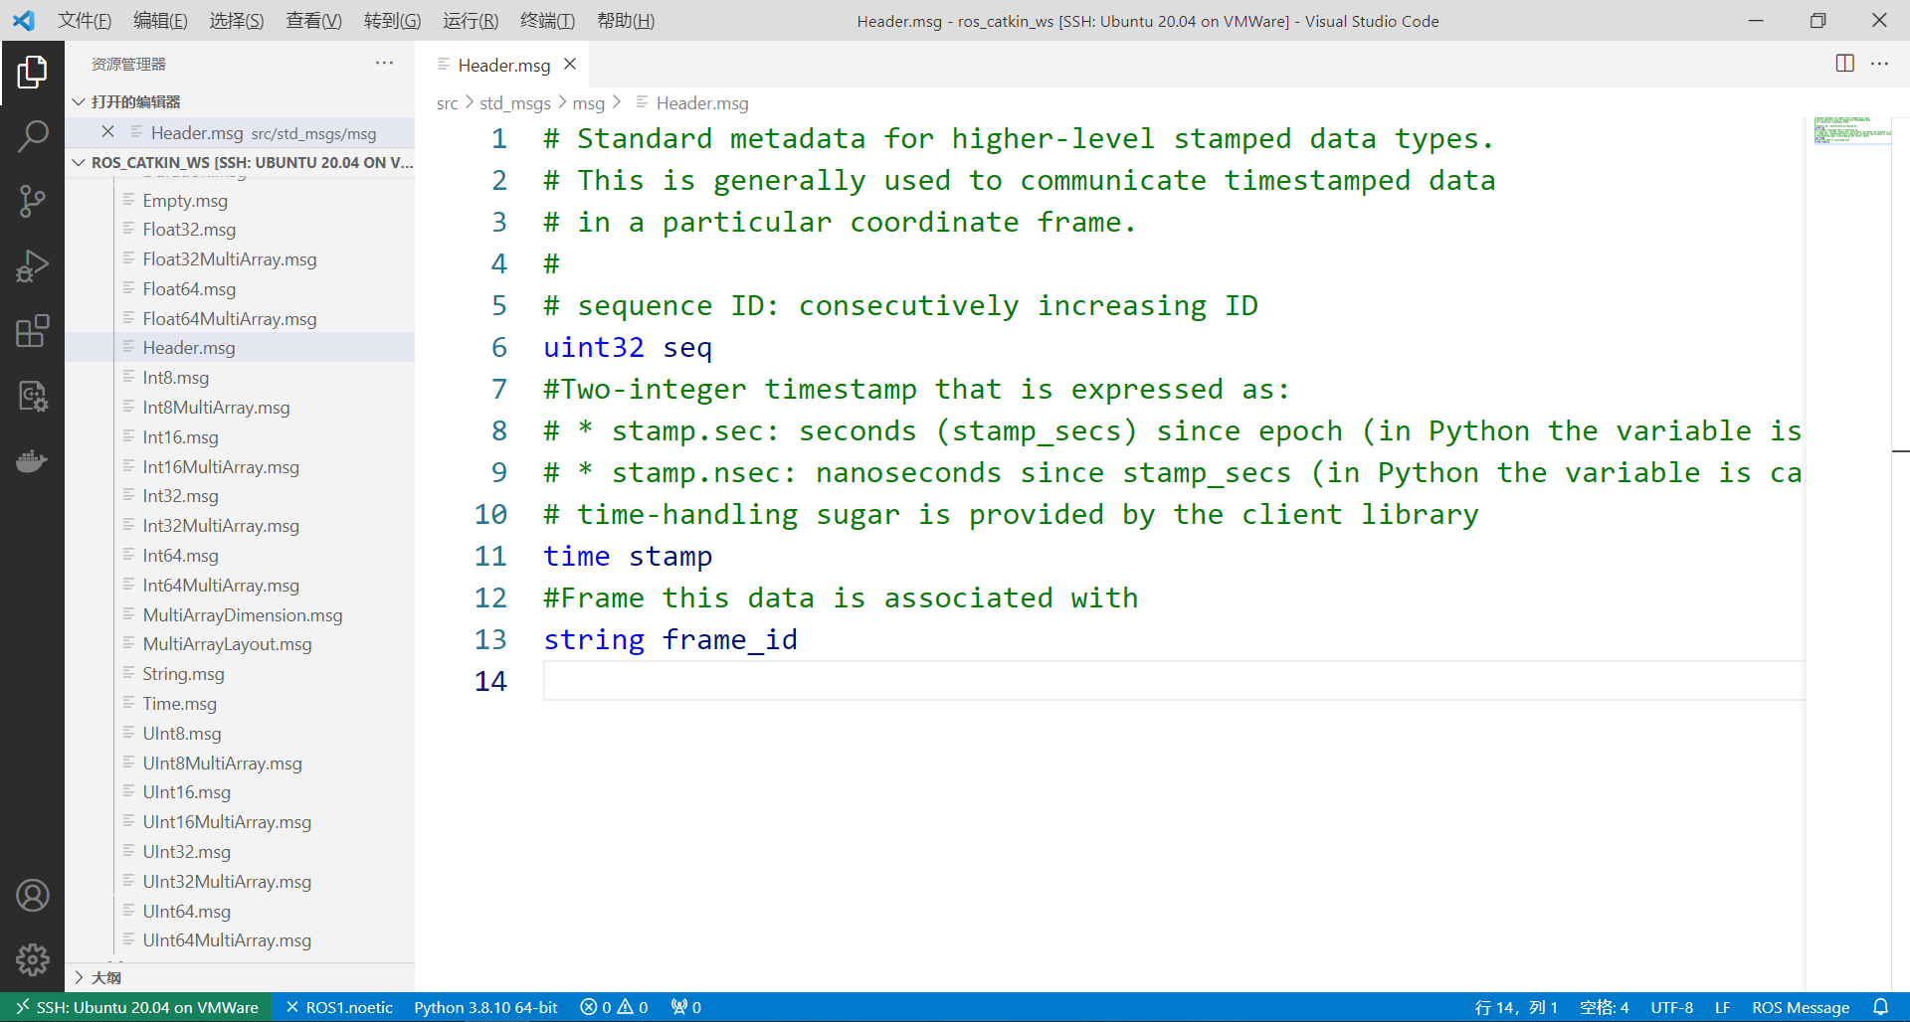Click the UTF-8 encoding status item

(x=1671, y=1007)
